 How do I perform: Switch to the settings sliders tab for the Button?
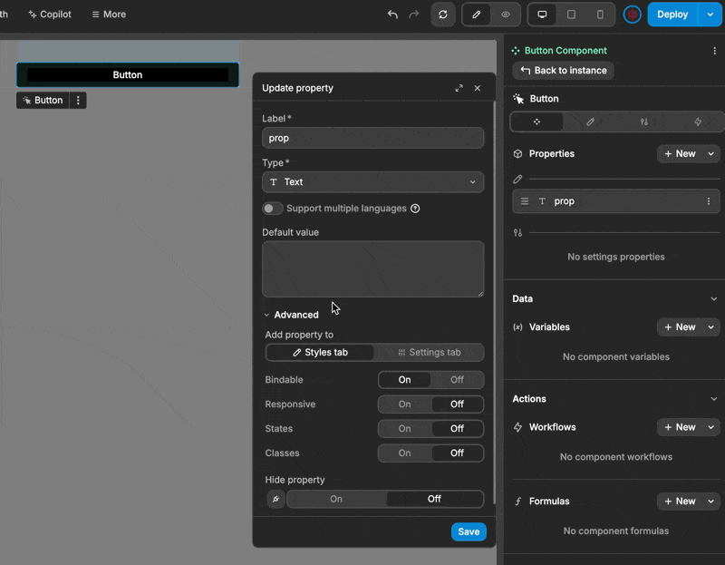(x=643, y=121)
